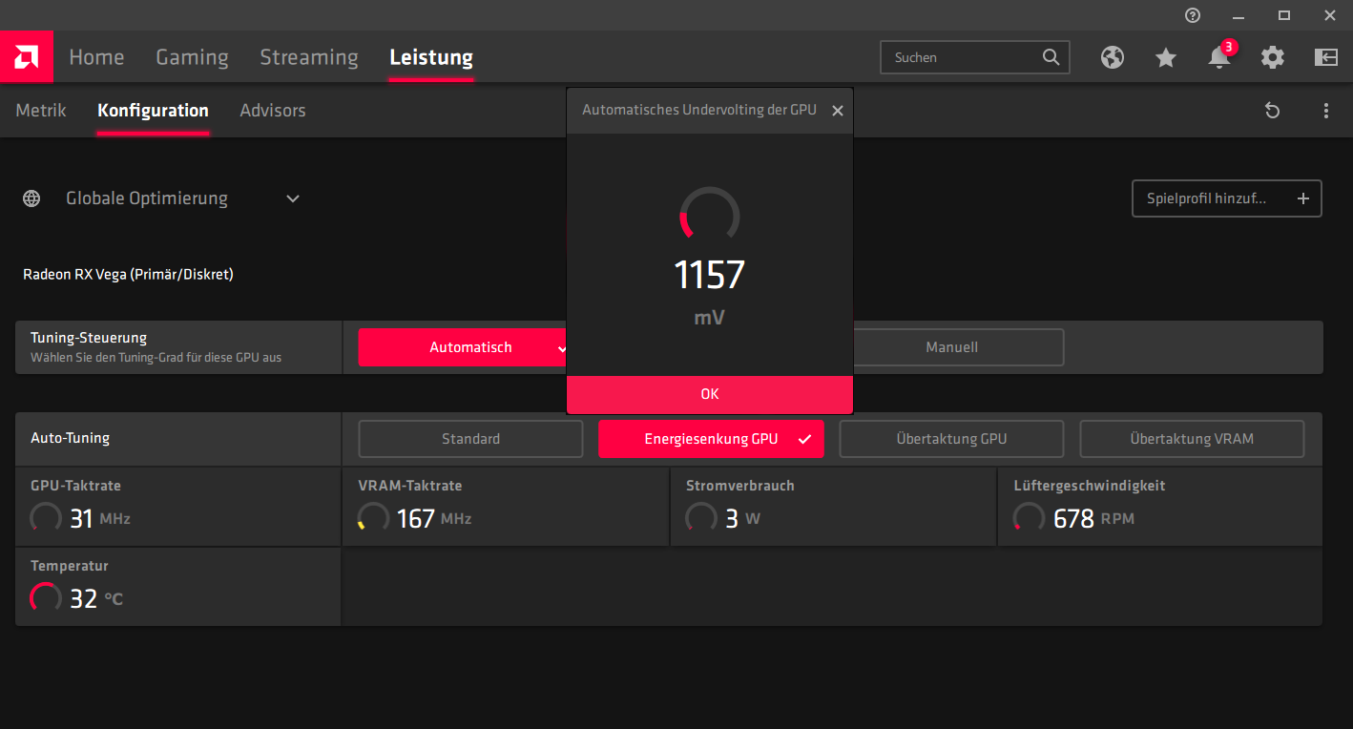Open the web browser globe icon
1353x729 pixels.
[1112, 57]
